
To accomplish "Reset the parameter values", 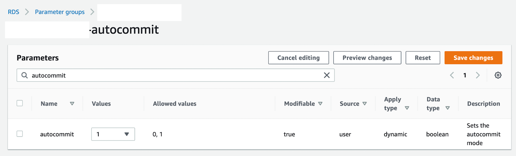I will [422, 58].
